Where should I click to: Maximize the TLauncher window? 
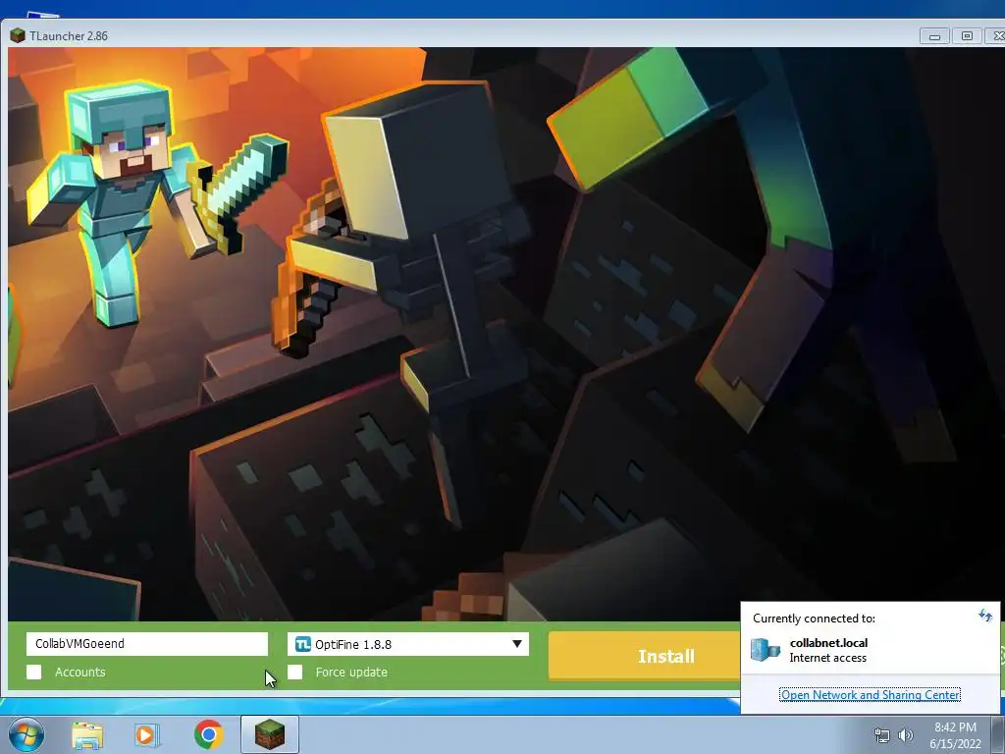coord(967,36)
